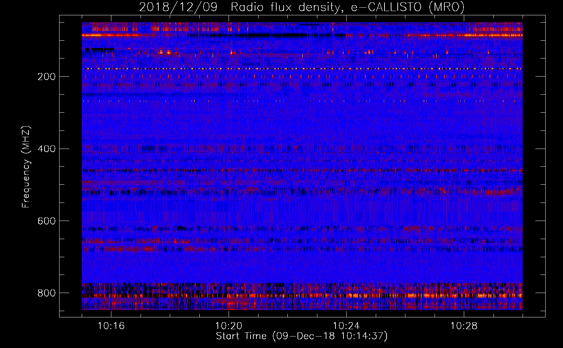Click the '400' frequency tick label
Image resolution: width=563 pixels, height=348 pixels.
47,149
